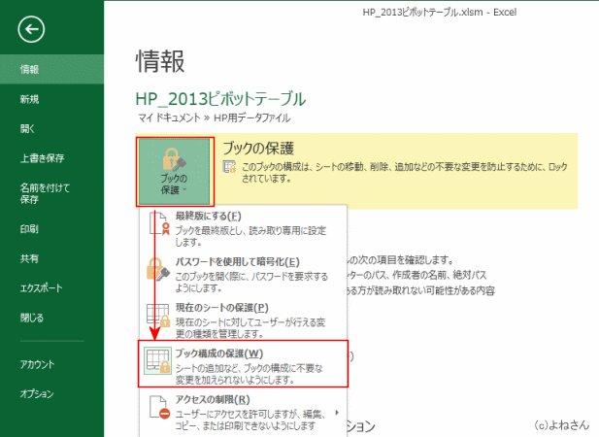Click the マイ ドキュメント path link
The height and width of the screenshot is (437, 599).
[x=169, y=118]
